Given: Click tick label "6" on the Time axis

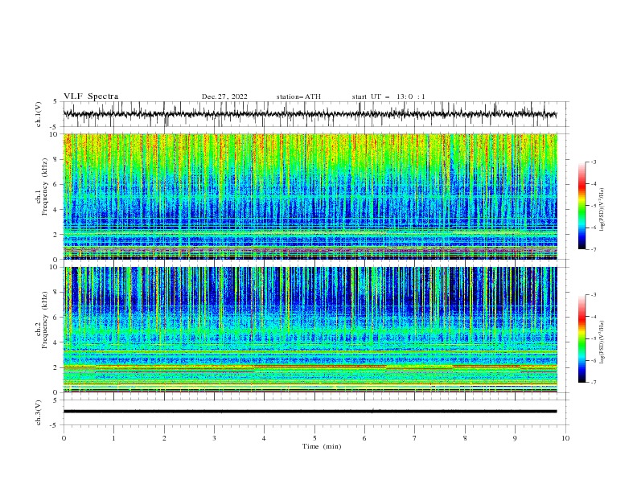Looking at the screenshot, I should 364,438.
